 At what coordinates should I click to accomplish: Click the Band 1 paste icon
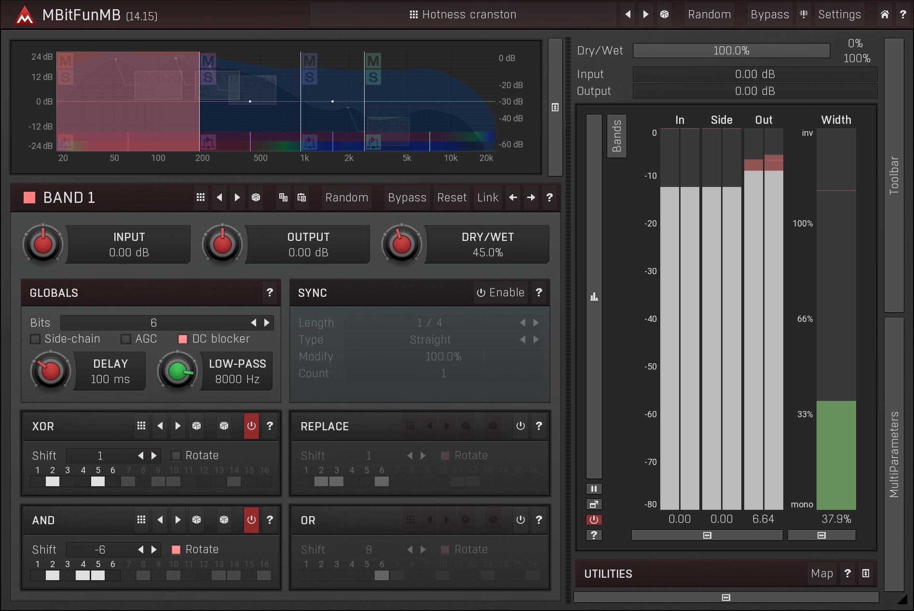tap(302, 198)
